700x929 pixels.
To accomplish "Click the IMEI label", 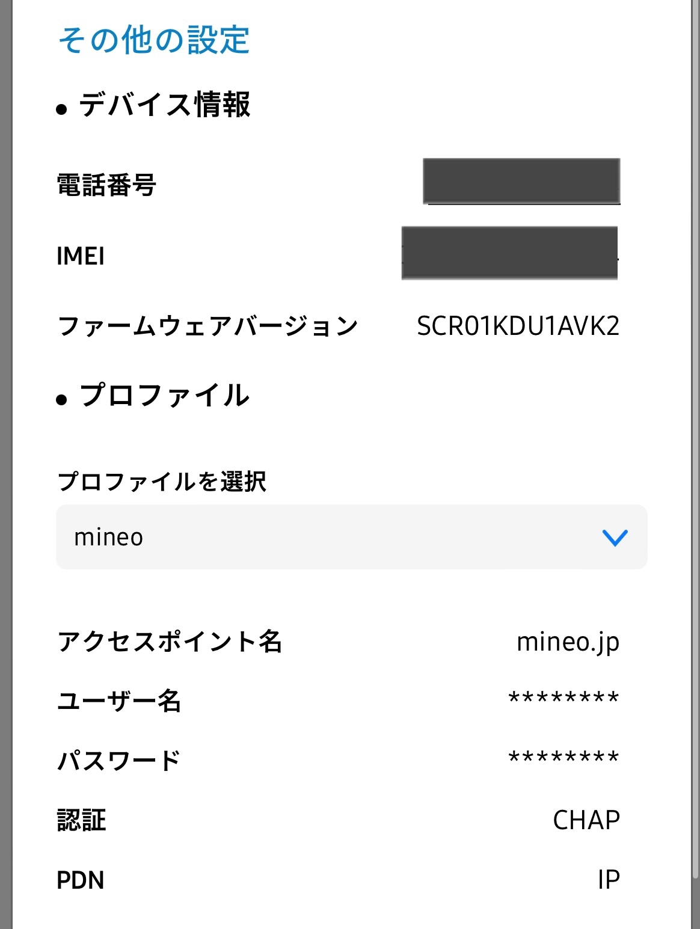I will click(x=81, y=256).
